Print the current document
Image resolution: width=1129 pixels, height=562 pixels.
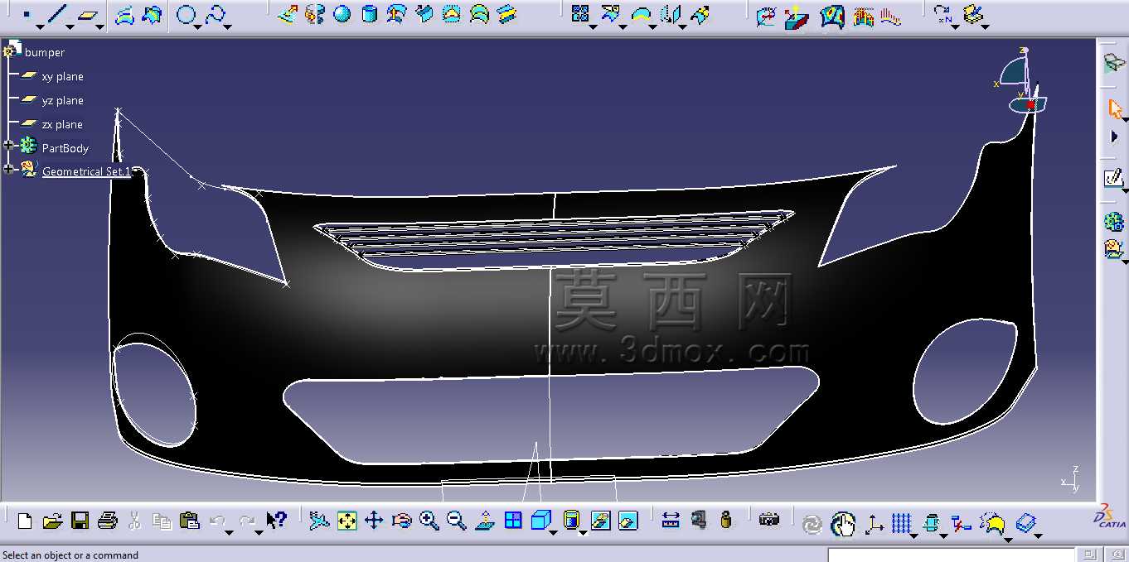click(x=107, y=521)
